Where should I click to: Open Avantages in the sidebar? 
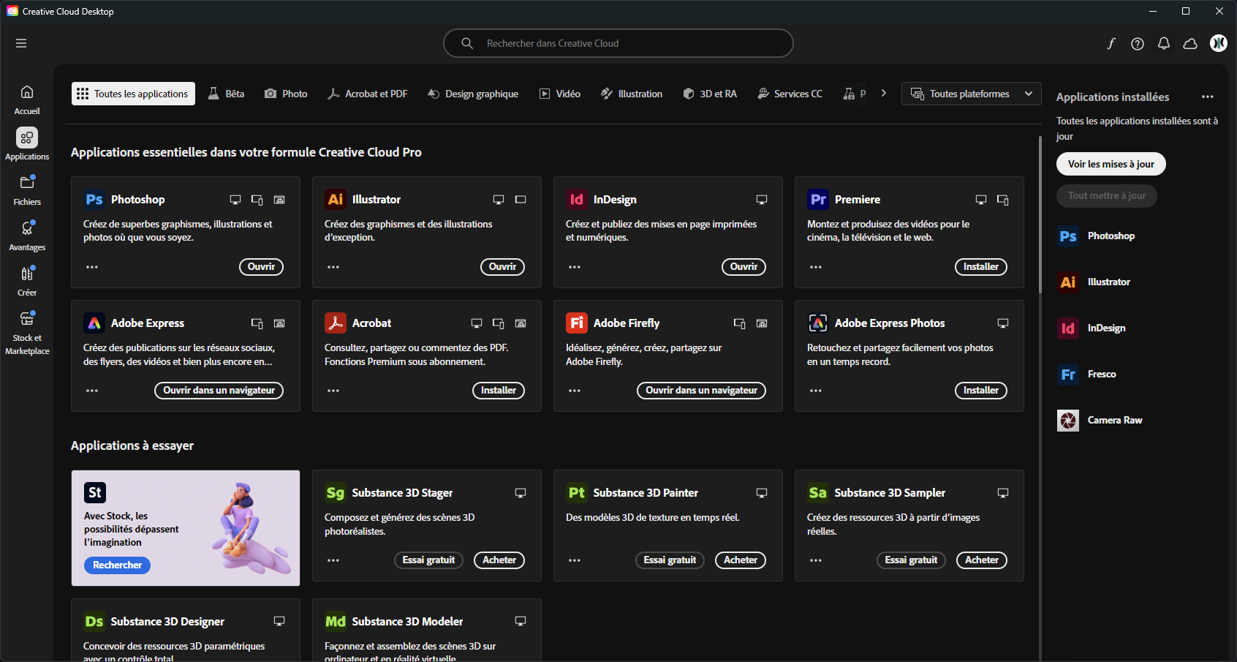coord(27,236)
